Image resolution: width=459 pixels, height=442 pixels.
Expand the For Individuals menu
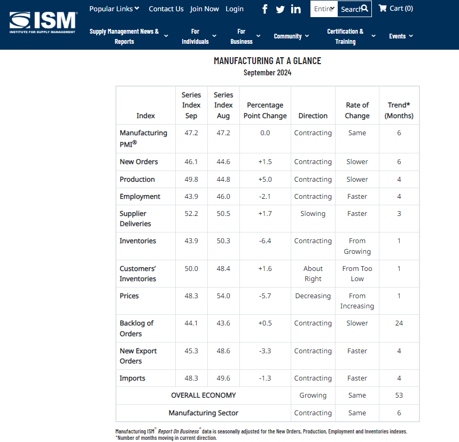pyautogui.click(x=199, y=36)
